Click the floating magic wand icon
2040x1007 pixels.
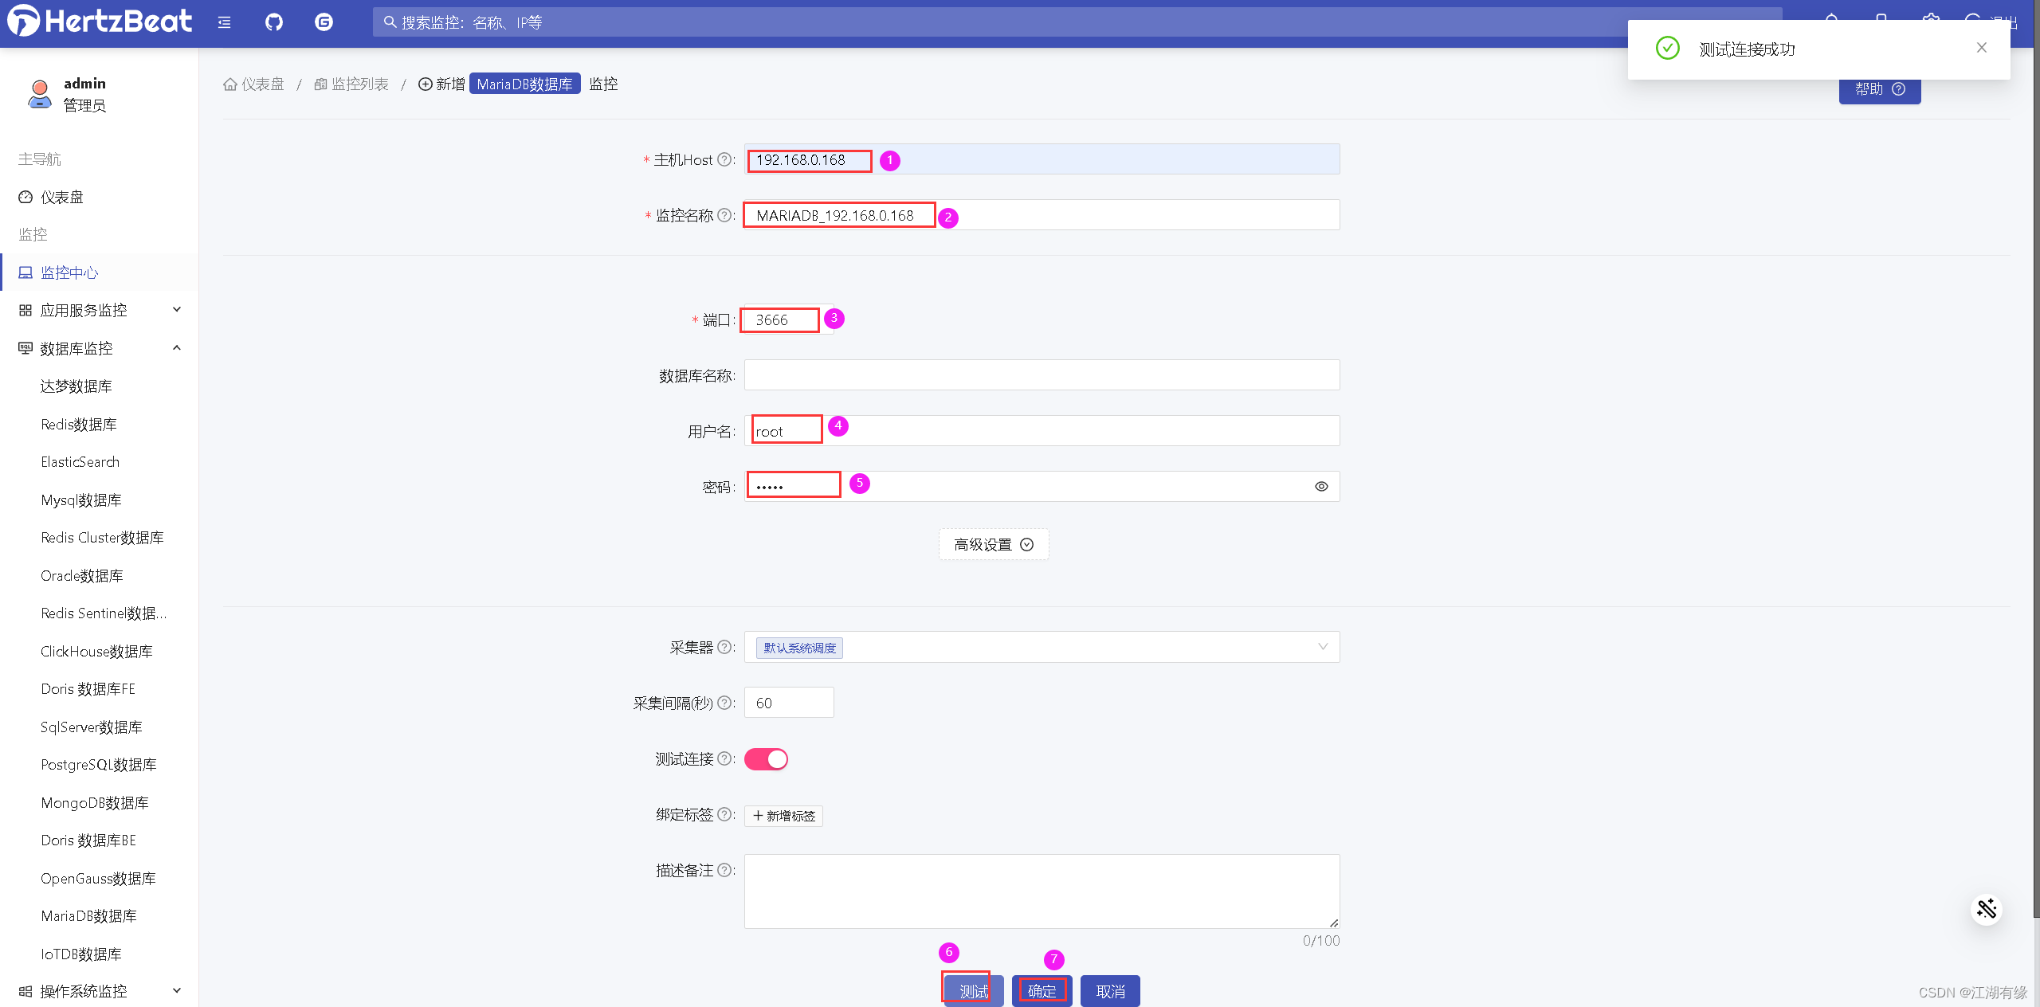pyautogui.click(x=1987, y=909)
